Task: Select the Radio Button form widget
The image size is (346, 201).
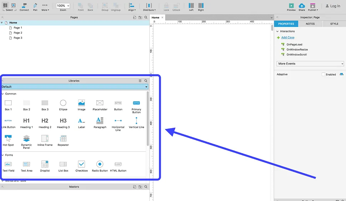Action: [100, 164]
